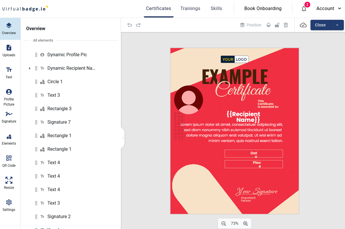Open the fill color droplet picker
Screen dimensions: 345x229
click(x=269, y=25)
